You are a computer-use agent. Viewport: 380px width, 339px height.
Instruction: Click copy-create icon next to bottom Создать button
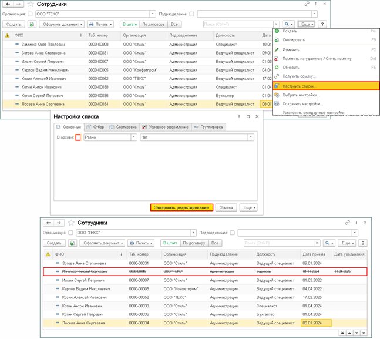(72, 243)
